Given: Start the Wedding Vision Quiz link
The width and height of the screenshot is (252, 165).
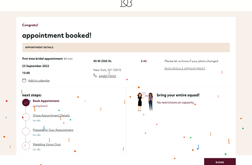Looking at the screenshot, I should pyautogui.click(x=46, y=144).
